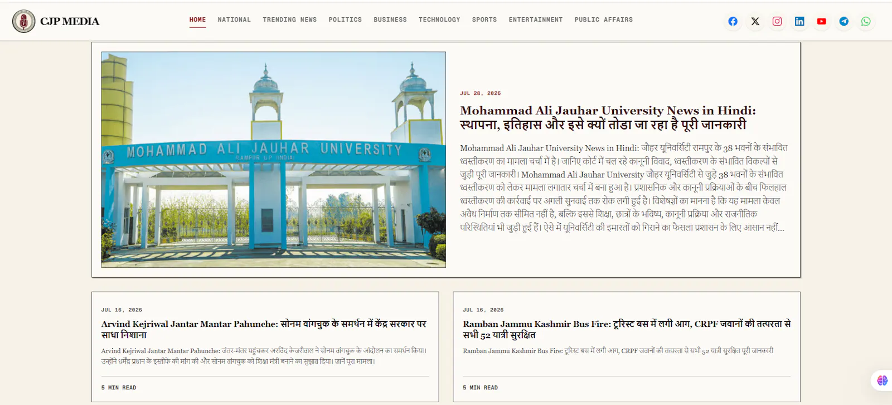Click the floating brain assistant icon
The width and height of the screenshot is (892, 405).
[x=882, y=380]
